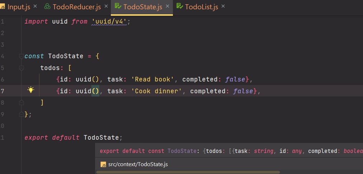Click fold end marker on line 9
363x174 pixels.
click(x=21, y=114)
